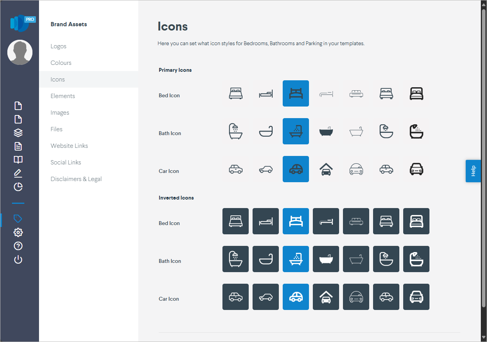
Task: Choose primary solid dark clawfoot tub icon
Action: [326, 131]
